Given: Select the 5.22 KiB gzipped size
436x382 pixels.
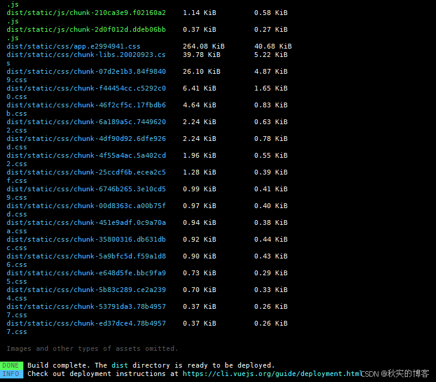Looking at the screenshot, I should click(x=271, y=55).
